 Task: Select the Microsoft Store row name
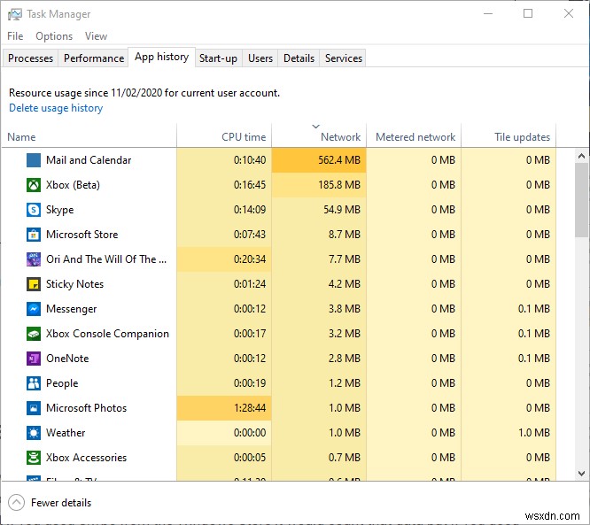coord(82,235)
